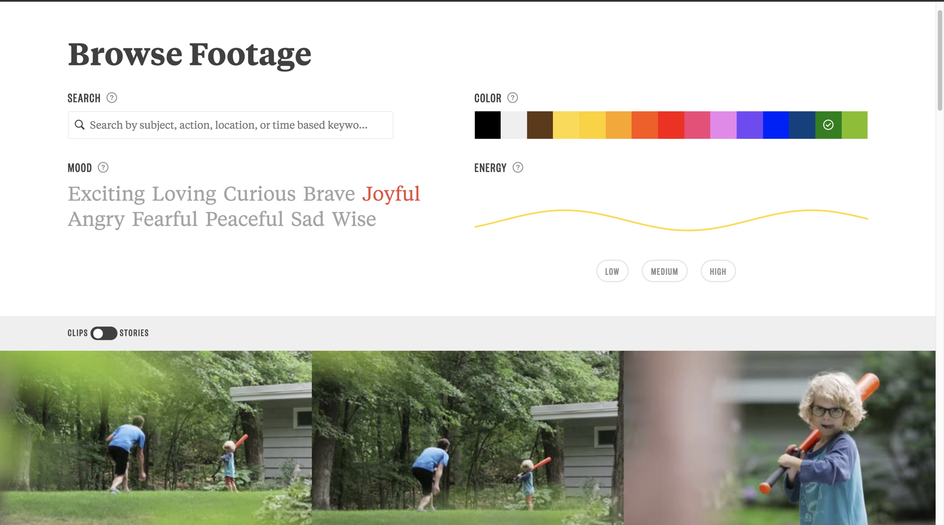Focus the footage keyword search field

(x=234, y=125)
